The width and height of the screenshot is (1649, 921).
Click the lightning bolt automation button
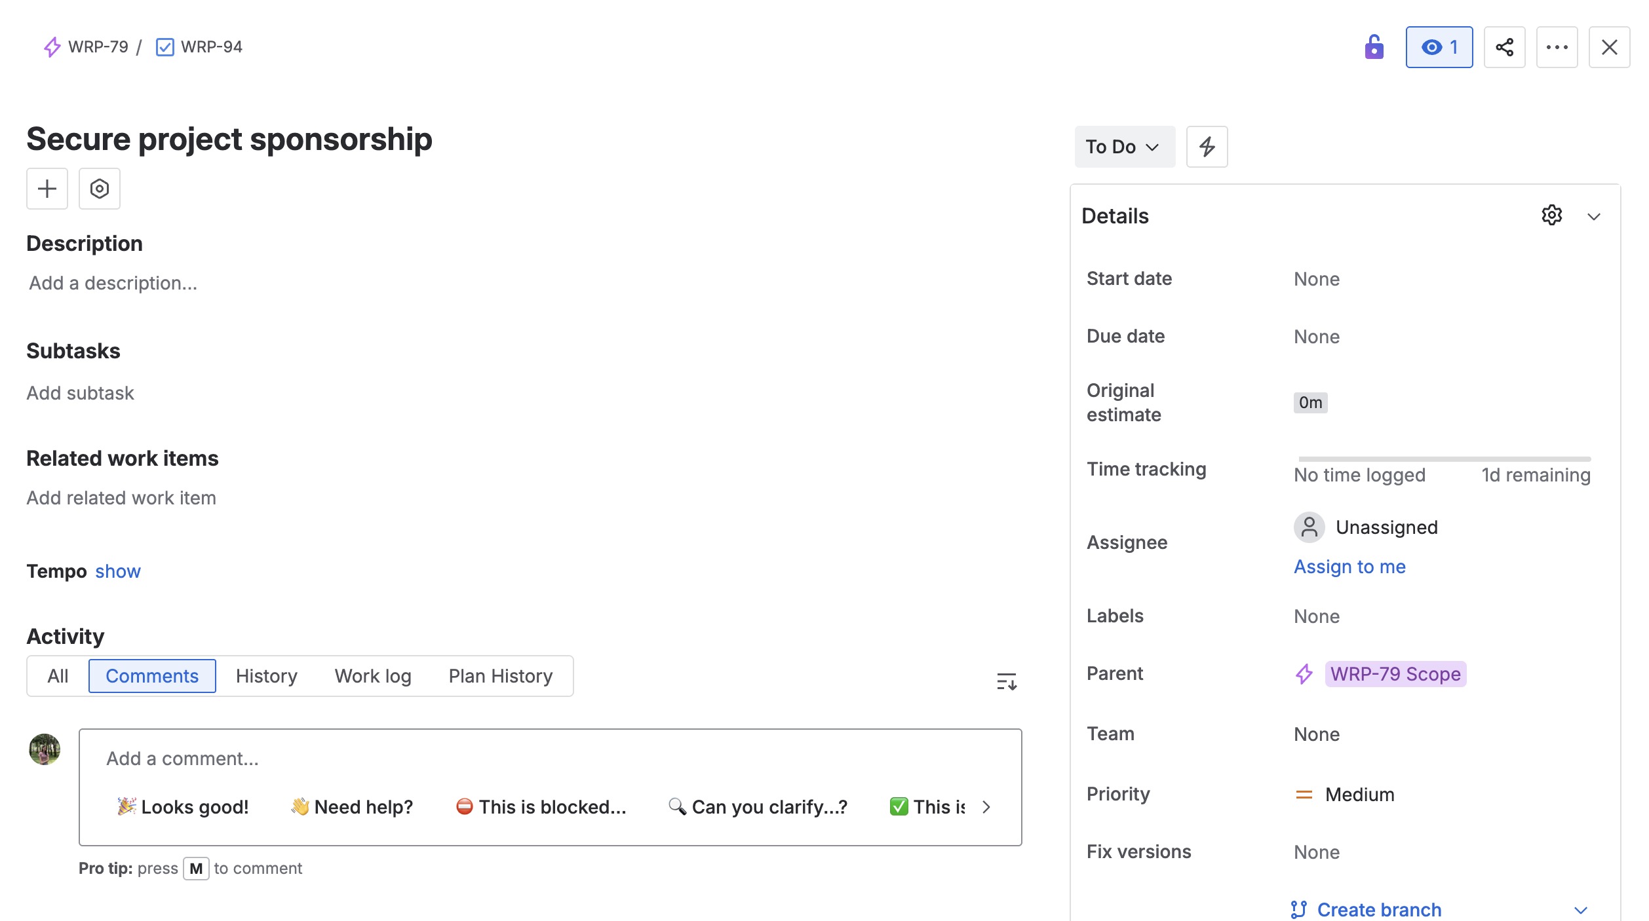coord(1207,147)
